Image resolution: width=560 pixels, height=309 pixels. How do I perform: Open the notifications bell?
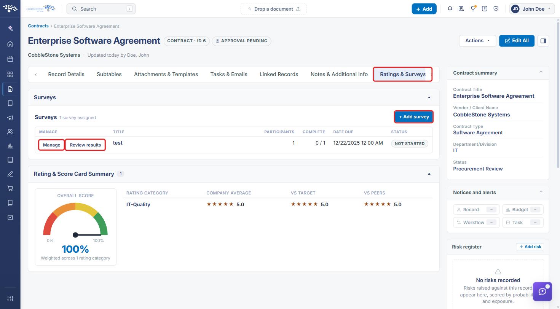click(x=450, y=9)
